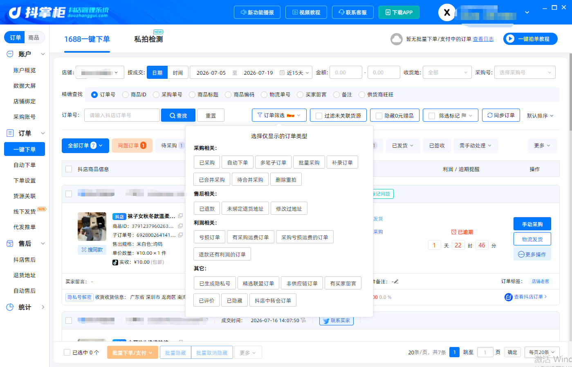Click the headset icon for 联系客服
The width and height of the screenshot is (572, 367).
coord(341,12)
